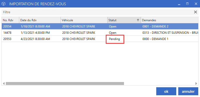Clear the filter with the X icon

[195, 12]
